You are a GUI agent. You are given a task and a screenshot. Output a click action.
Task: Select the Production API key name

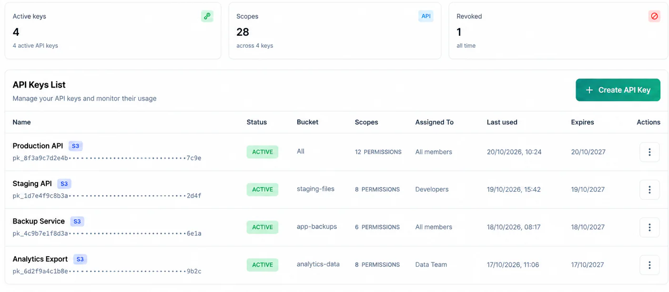click(38, 146)
